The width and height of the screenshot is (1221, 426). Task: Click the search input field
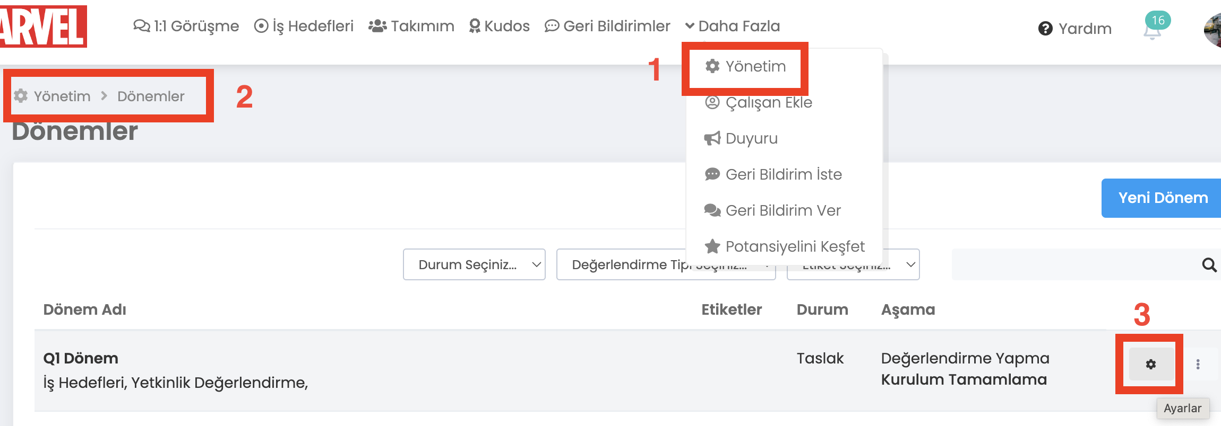(1072, 264)
